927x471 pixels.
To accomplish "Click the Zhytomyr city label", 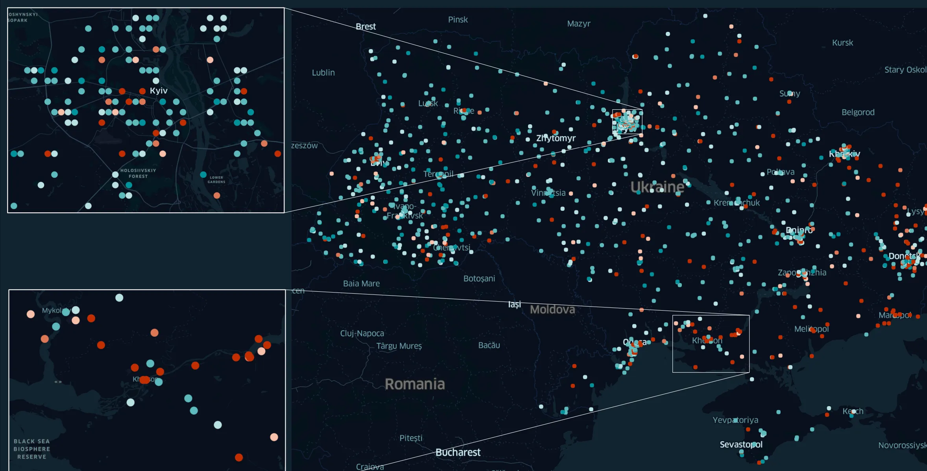I will click(556, 138).
